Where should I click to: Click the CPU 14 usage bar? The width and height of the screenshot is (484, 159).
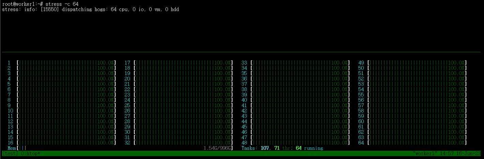click(x=66, y=132)
